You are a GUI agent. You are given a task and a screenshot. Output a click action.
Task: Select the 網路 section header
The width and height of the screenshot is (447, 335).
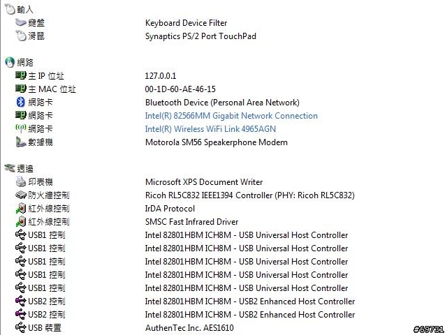click(x=25, y=62)
